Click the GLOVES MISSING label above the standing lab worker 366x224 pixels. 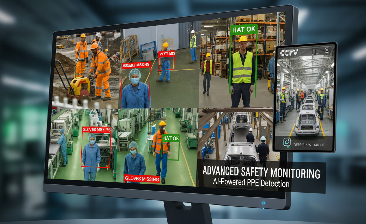pyautogui.click(x=97, y=129)
